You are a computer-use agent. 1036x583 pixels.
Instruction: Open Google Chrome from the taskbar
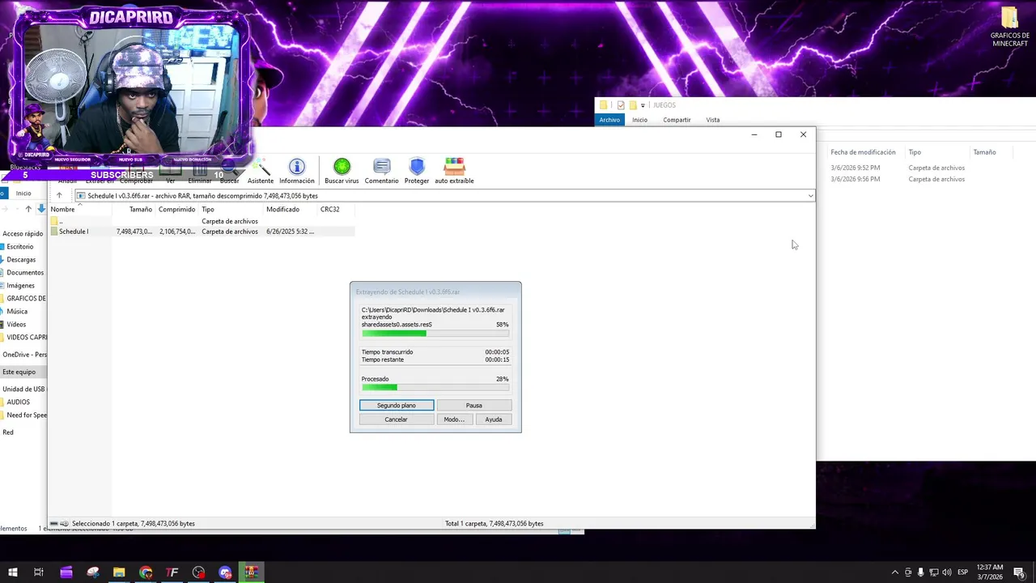point(146,572)
